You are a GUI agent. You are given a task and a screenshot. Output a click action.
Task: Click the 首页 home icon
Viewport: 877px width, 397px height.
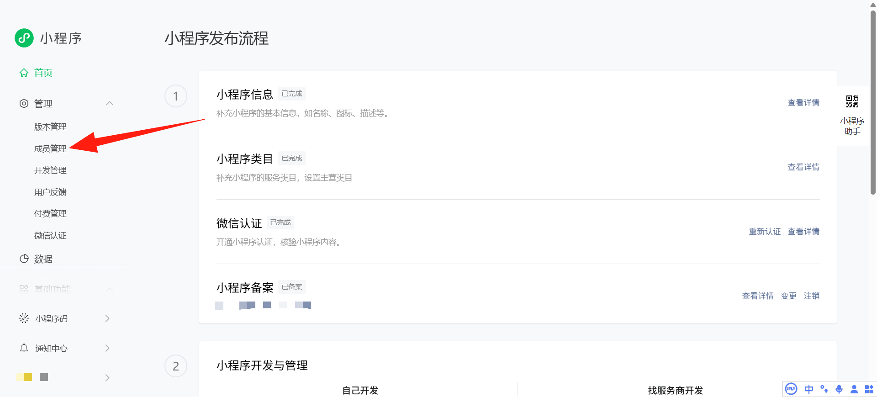pos(24,73)
